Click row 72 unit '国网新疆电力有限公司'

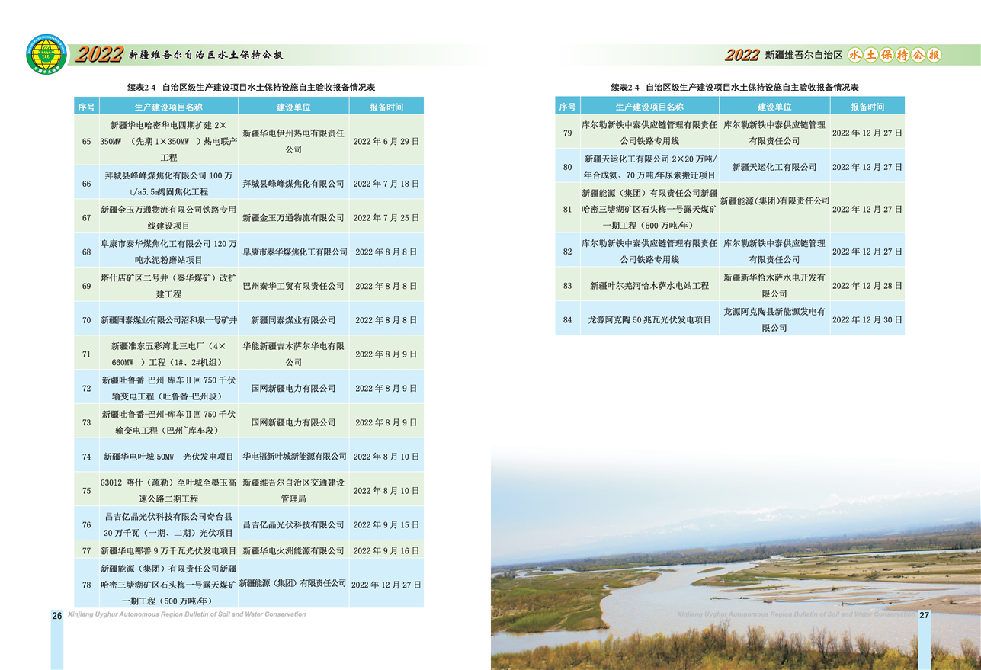(x=293, y=388)
